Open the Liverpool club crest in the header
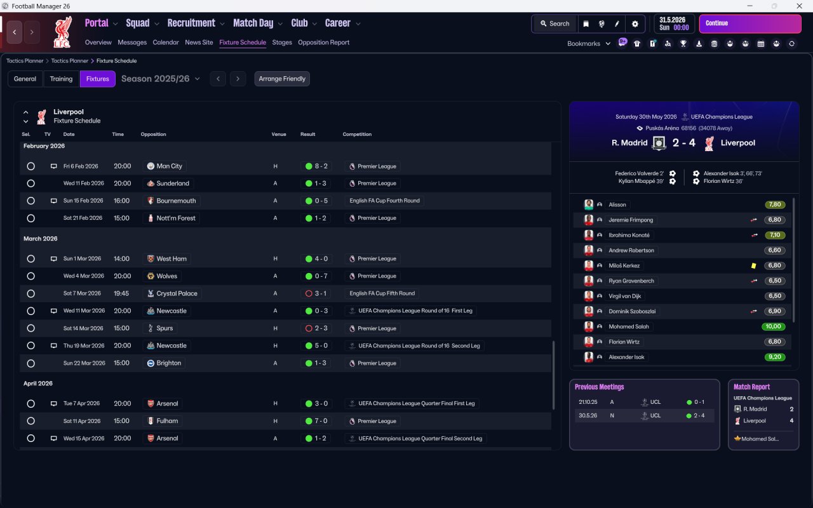Image resolution: width=813 pixels, height=508 pixels. point(62,32)
